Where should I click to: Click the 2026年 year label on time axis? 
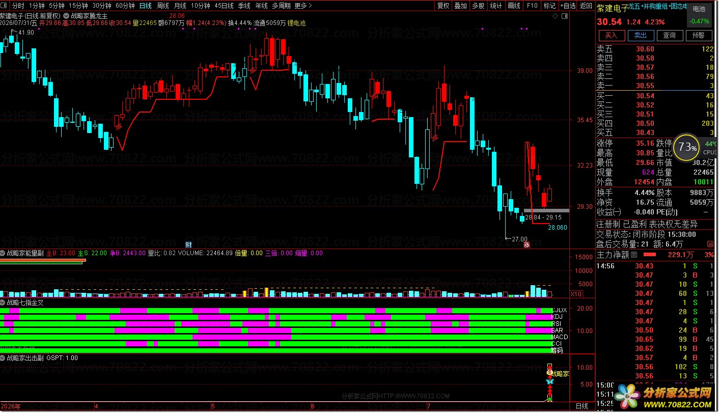coord(11,406)
